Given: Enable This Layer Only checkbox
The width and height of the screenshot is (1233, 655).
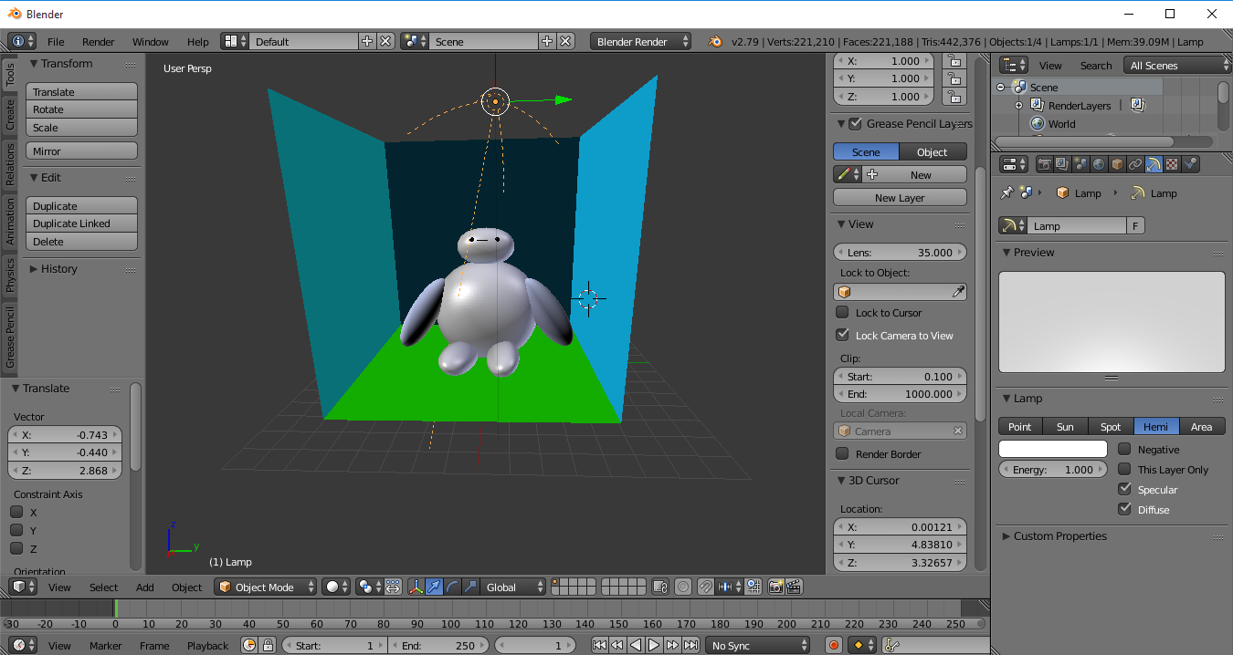Looking at the screenshot, I should tap(1124, 469).
